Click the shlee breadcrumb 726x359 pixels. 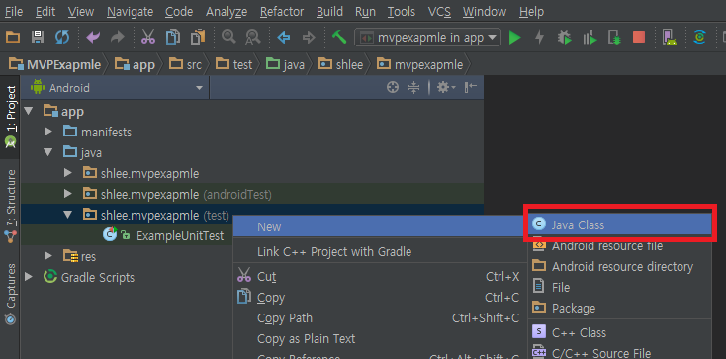341,65
